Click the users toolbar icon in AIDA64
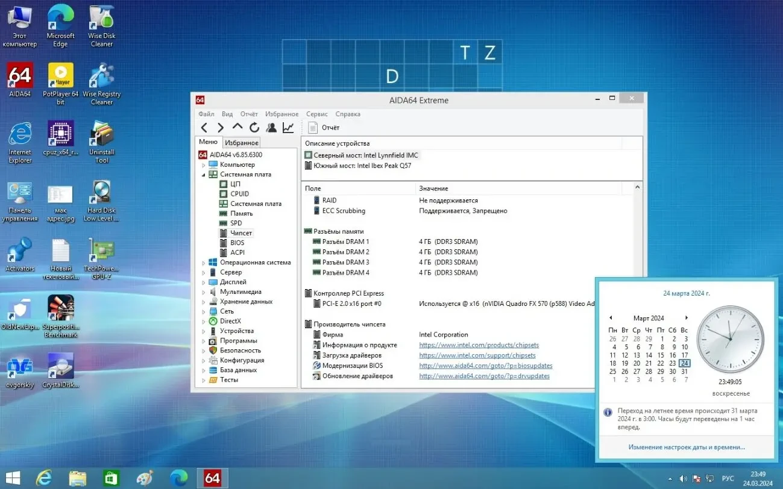Screen dimensions: 783x489 (x=271, y=127)
